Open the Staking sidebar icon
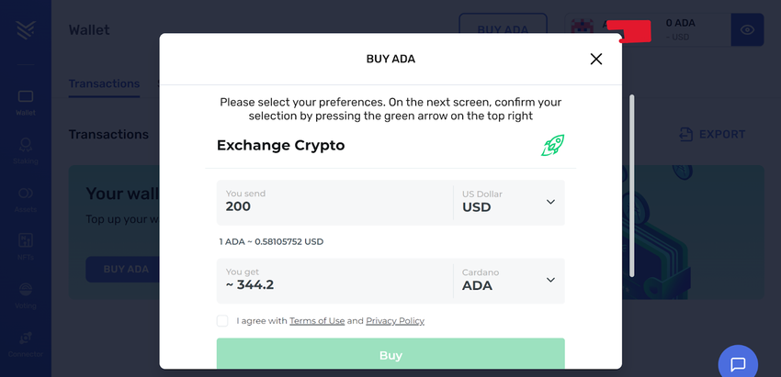 (x=26, y=149)
